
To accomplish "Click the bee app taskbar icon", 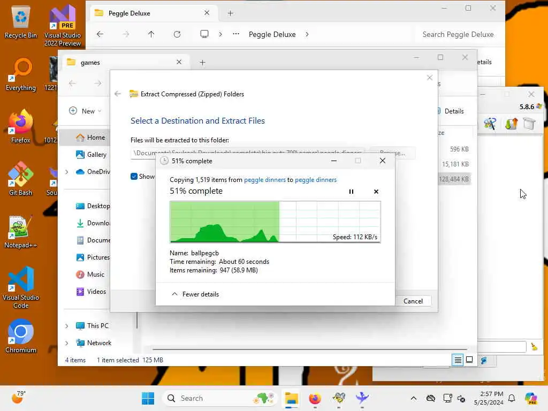I will click(x=339, y=398).
